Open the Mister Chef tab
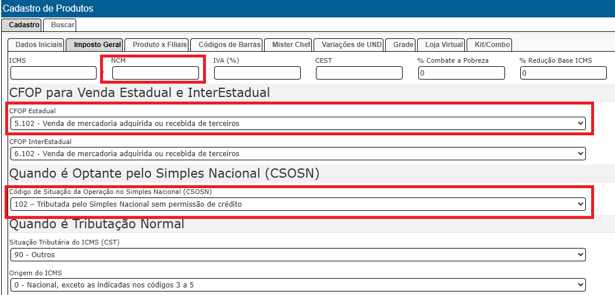The image size is (615, 295). click(291, 45)
